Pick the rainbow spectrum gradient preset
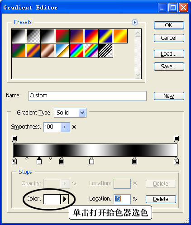191x225 pixels. [x=76, y=51]
